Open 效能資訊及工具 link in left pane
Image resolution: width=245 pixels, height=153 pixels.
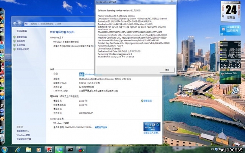[24, 139]
